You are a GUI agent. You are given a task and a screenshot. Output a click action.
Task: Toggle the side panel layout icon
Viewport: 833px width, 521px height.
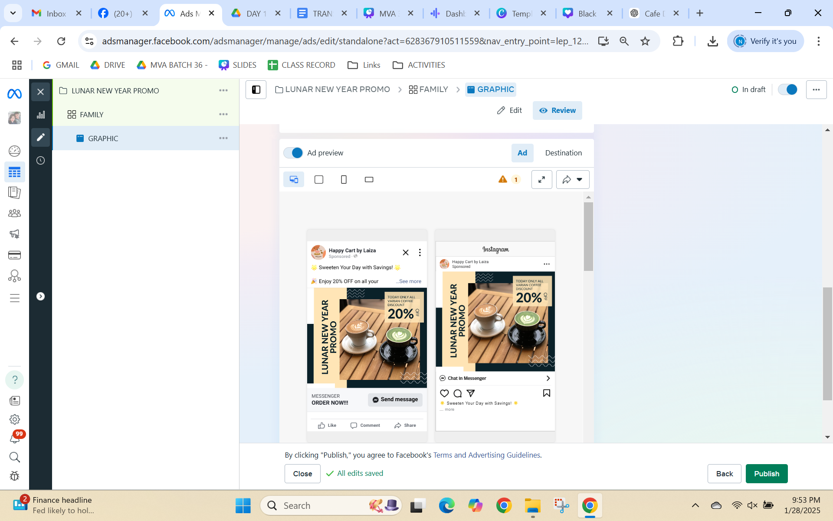tap(256, 90)
